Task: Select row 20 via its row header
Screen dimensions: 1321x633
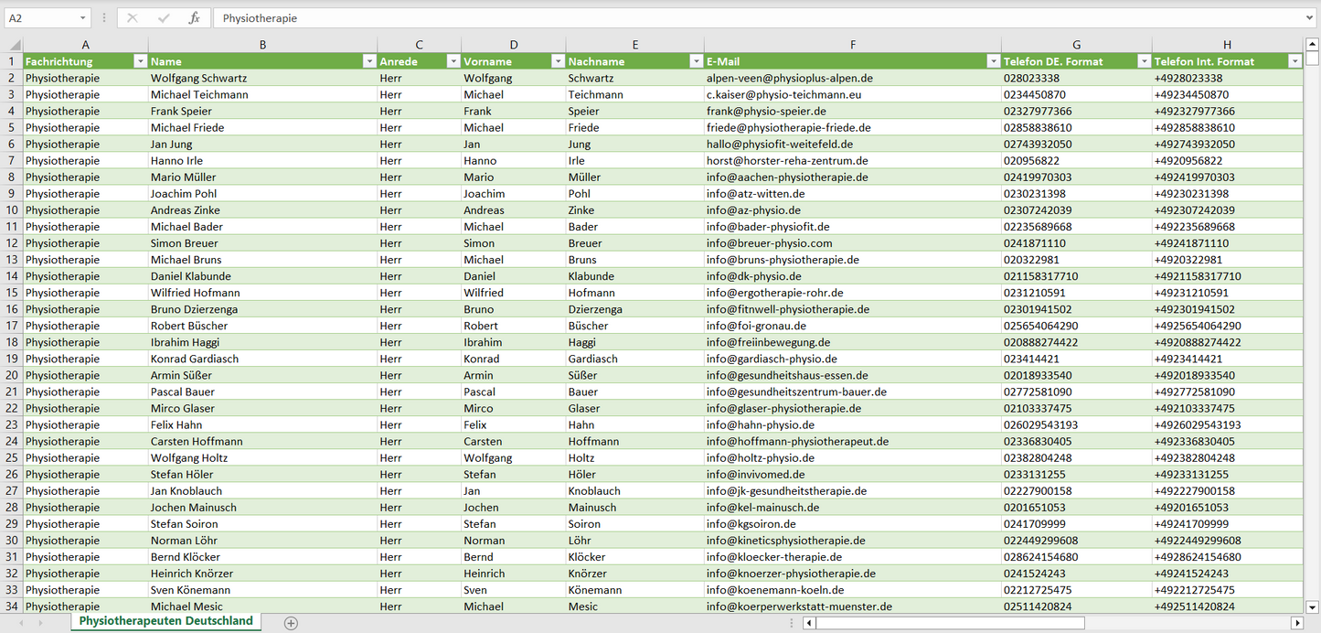Action: click(12, 375)
